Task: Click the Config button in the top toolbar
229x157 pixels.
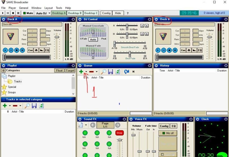Action: pos(106,13)
